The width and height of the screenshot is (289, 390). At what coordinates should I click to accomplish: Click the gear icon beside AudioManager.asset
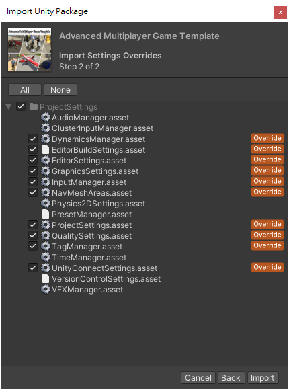[46, 117]
